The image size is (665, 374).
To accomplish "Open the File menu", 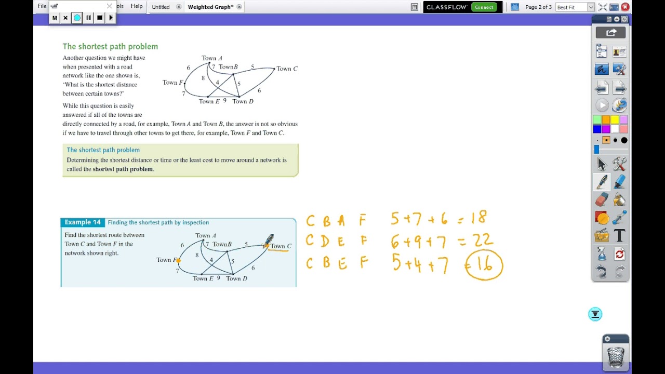I will point(42,6).
